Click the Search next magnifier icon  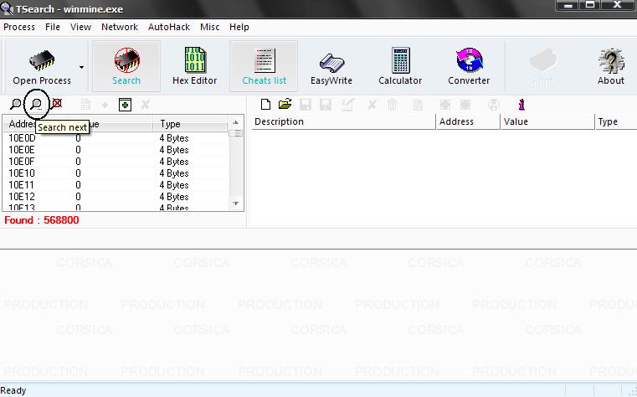coord(36,105)
